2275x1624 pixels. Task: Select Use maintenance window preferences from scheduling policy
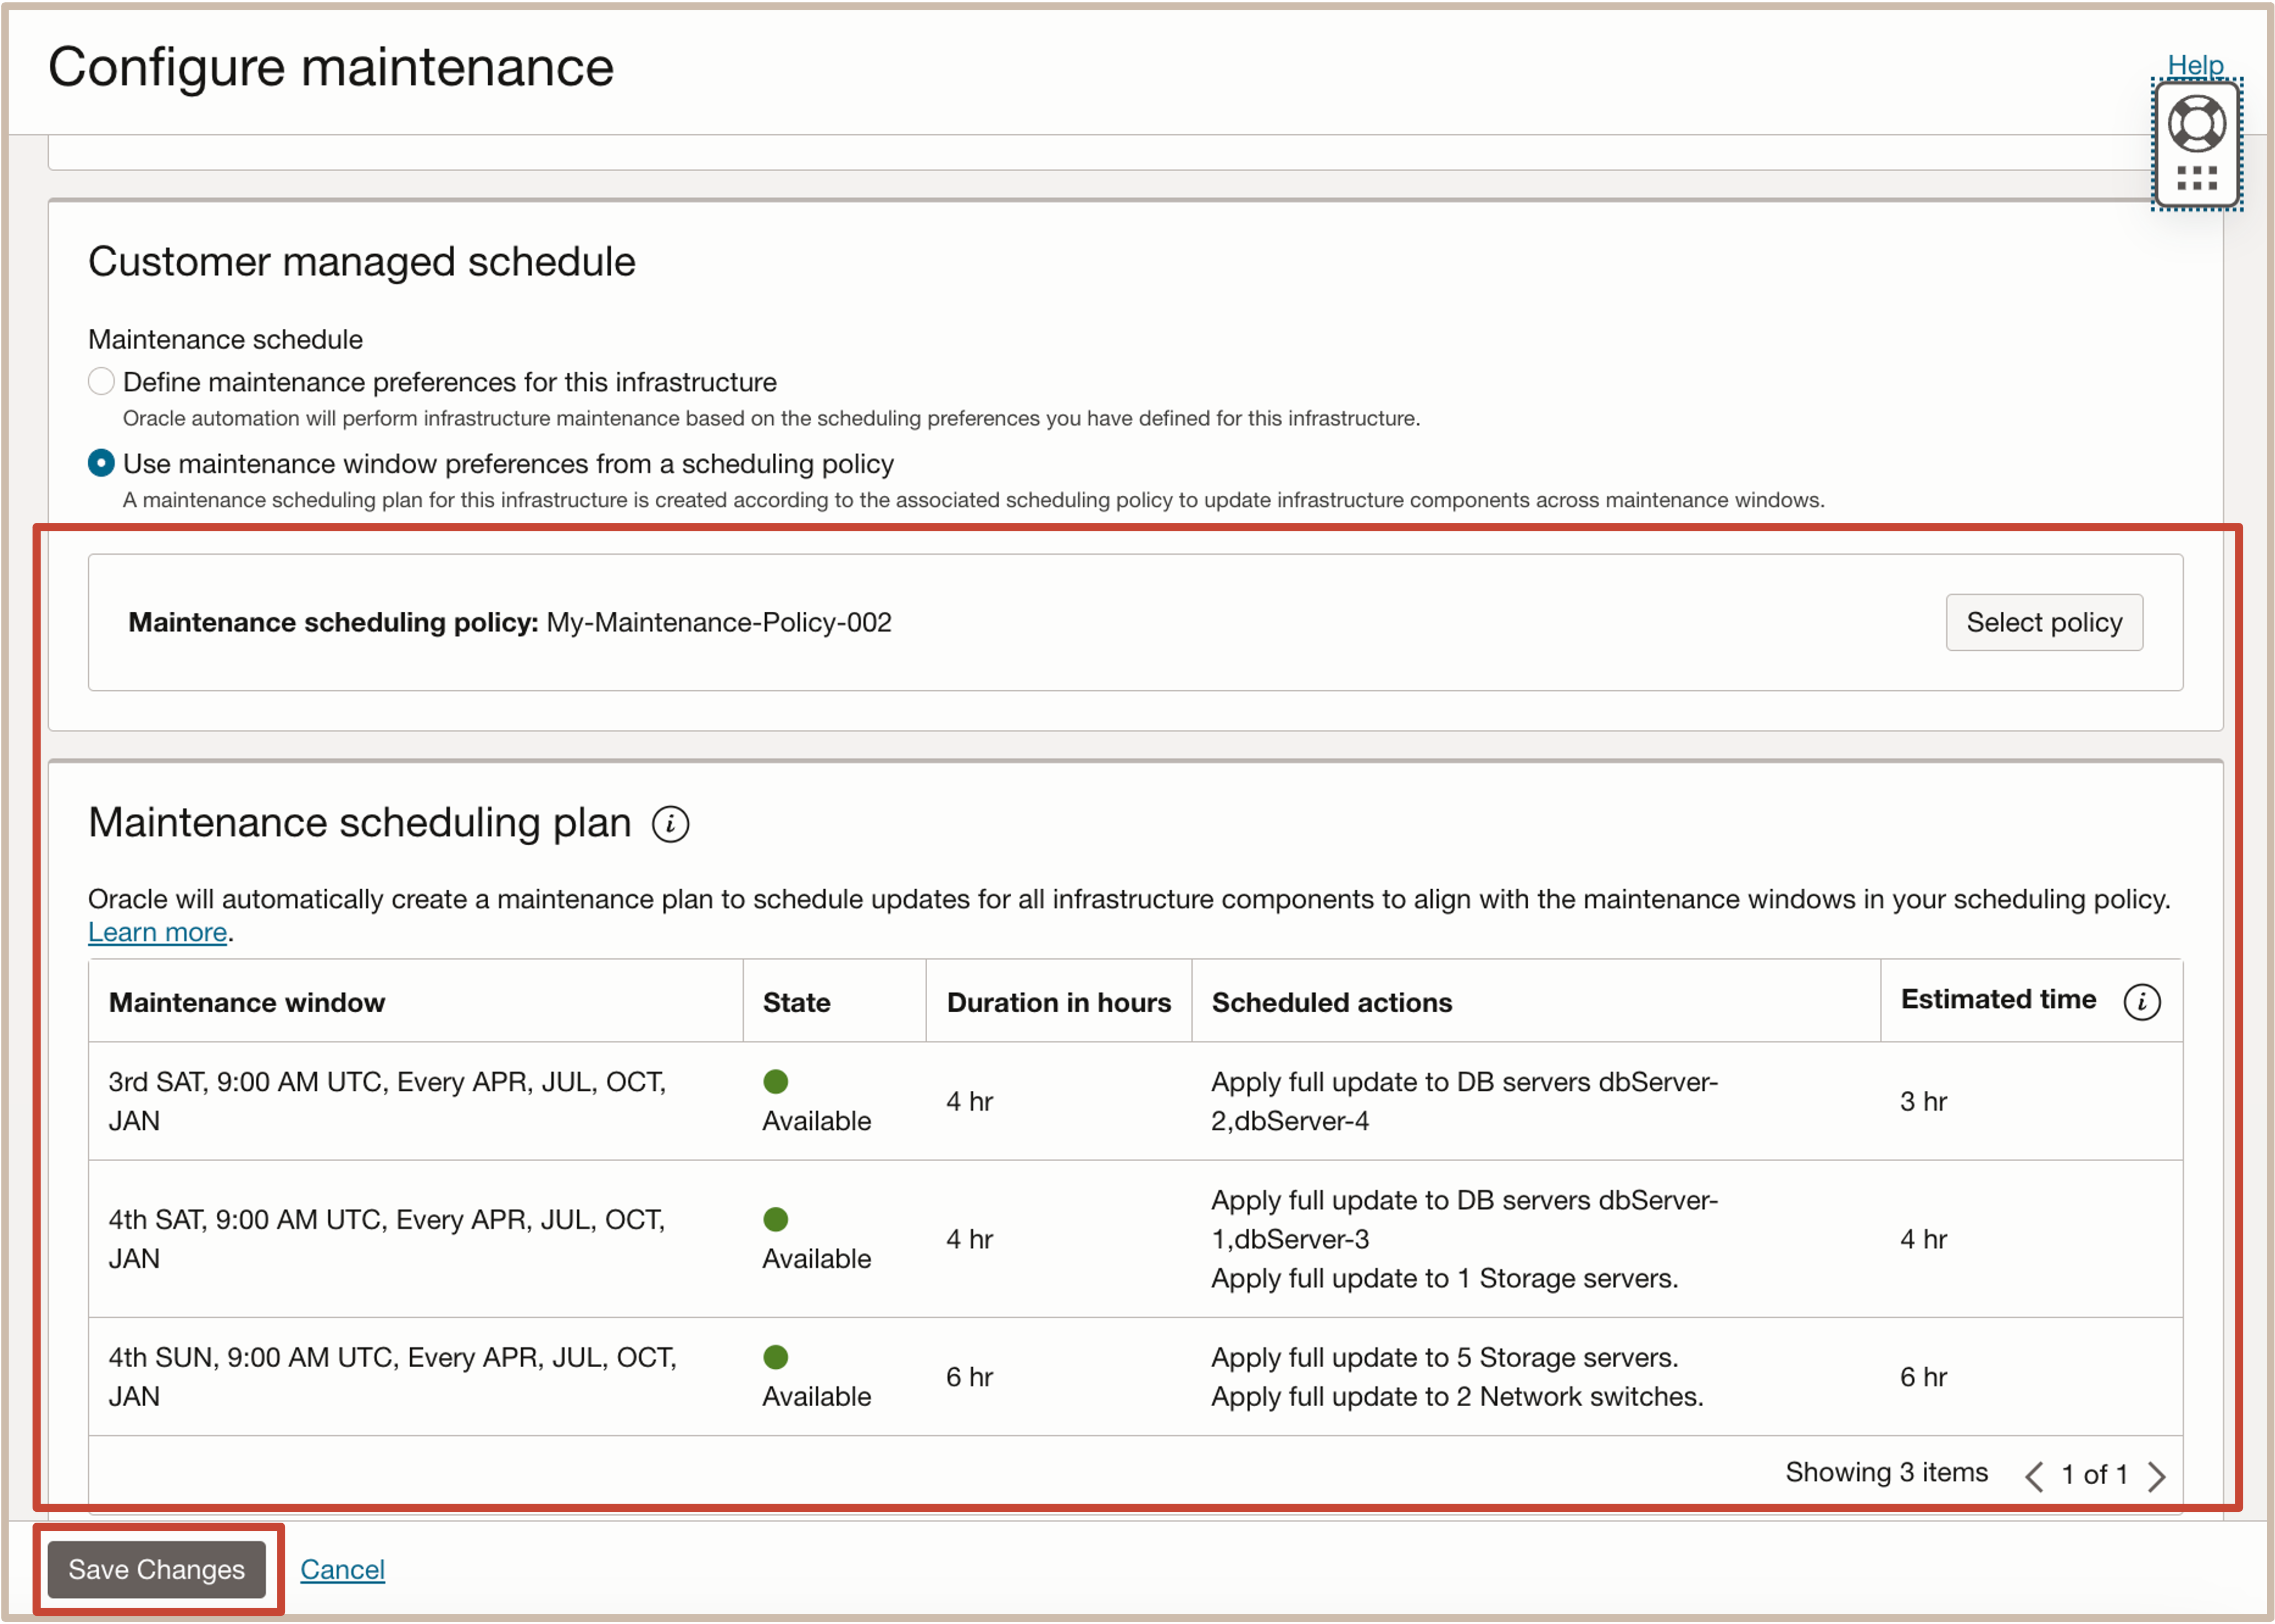[101, 463]
